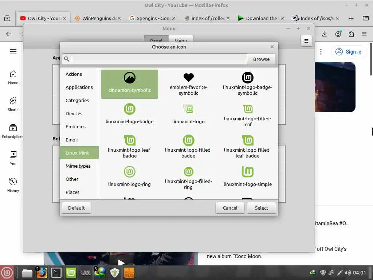Open Firefox application menu
This screenshot has height=280, width=373.
pos(364,34)
